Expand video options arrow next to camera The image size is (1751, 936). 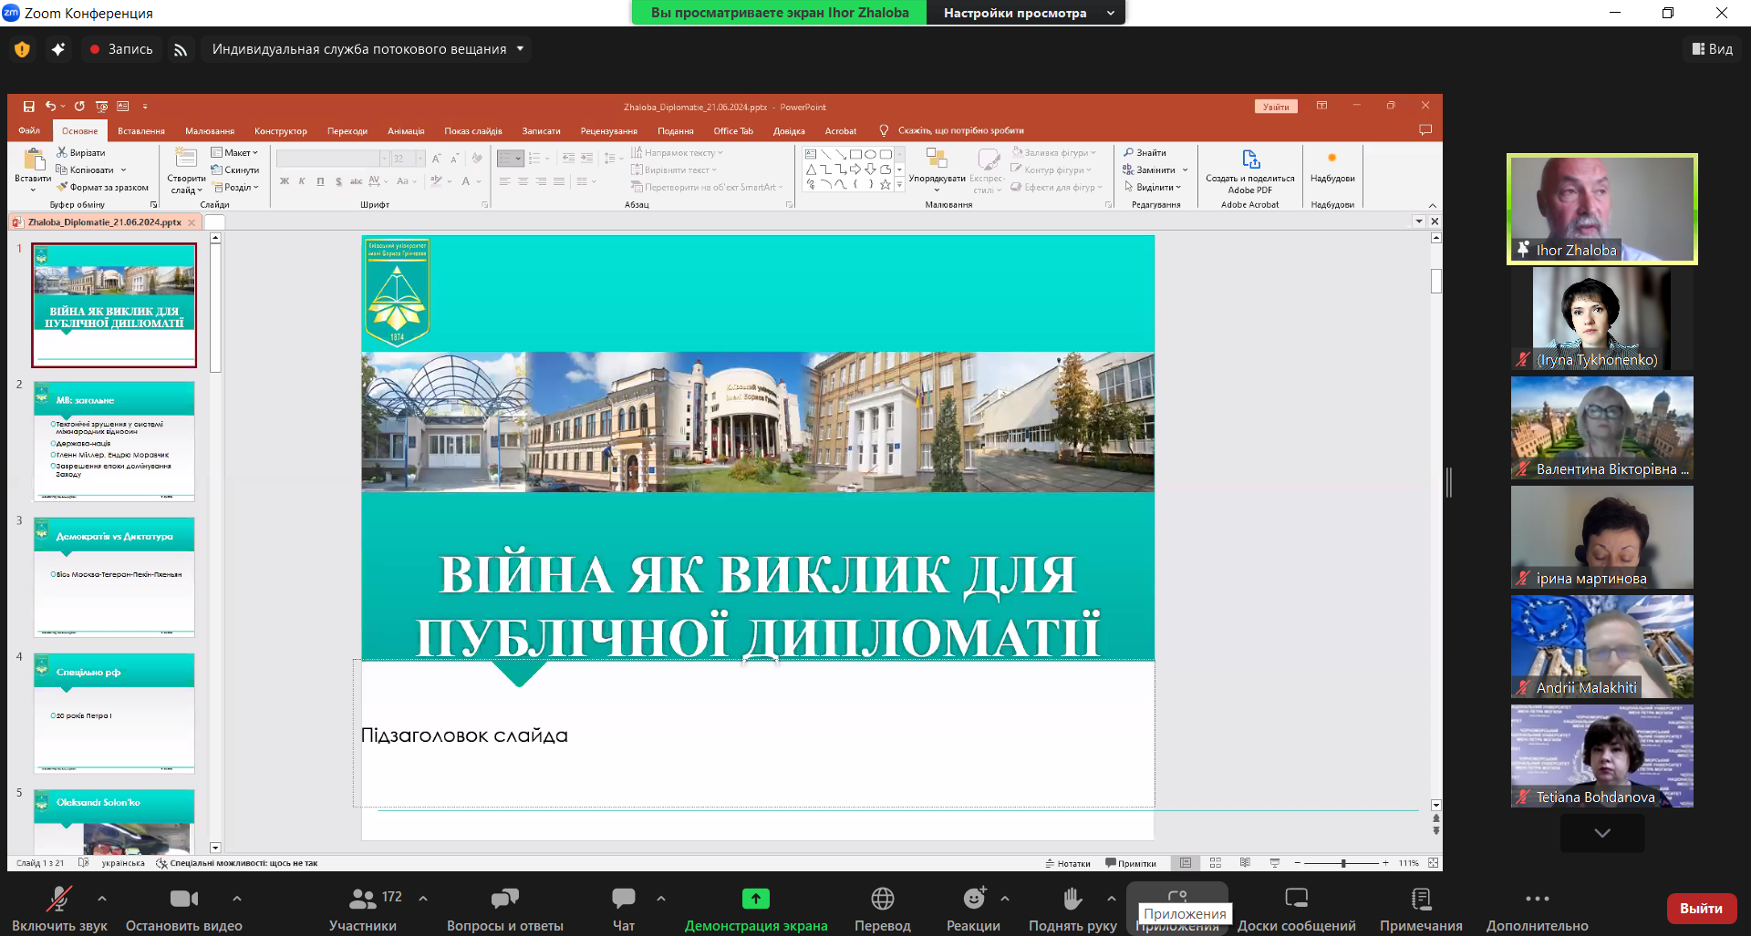(237, 899)
